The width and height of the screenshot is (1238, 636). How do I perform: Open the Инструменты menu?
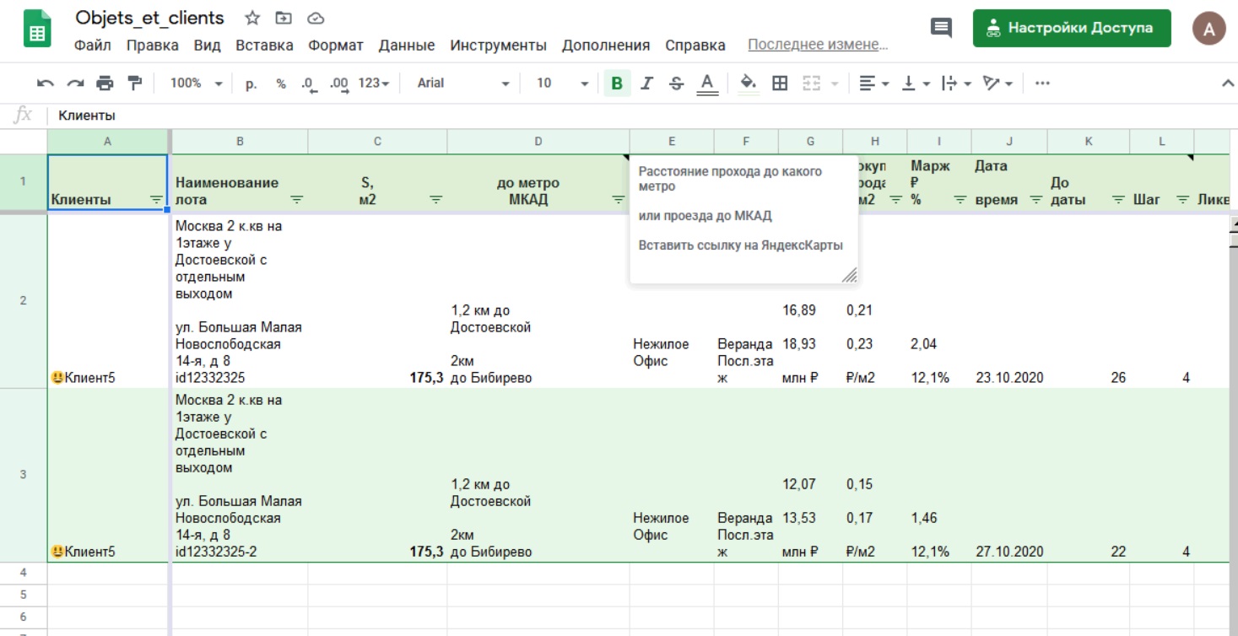coord(498,45)
